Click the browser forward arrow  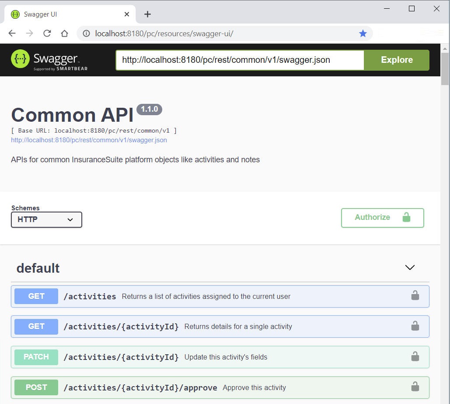click(x=29, y=33)
